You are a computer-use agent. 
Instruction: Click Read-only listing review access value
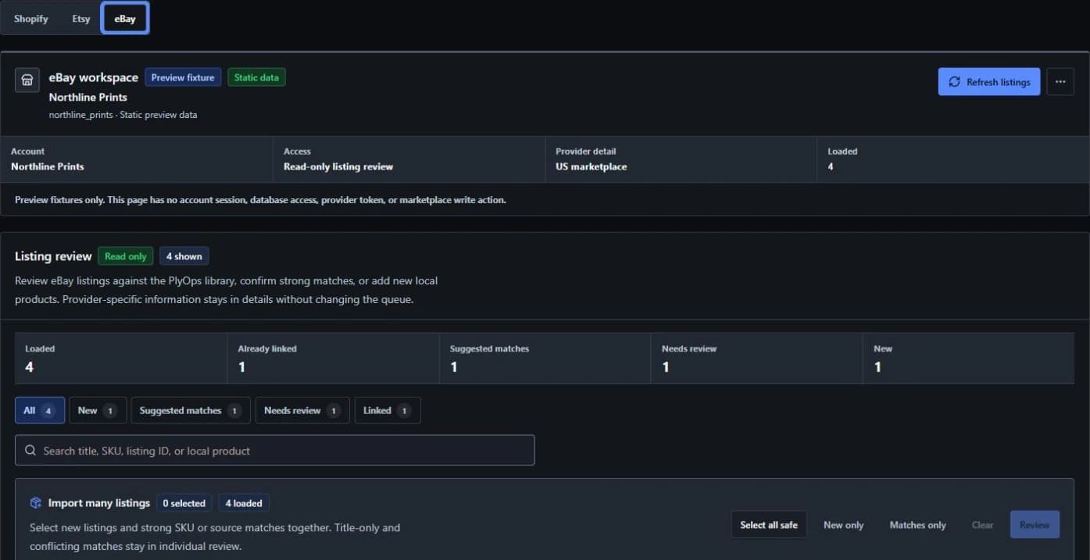coord(338,166)
